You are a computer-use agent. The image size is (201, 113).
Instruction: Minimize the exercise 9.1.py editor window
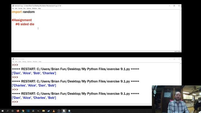tap(170, 6)
